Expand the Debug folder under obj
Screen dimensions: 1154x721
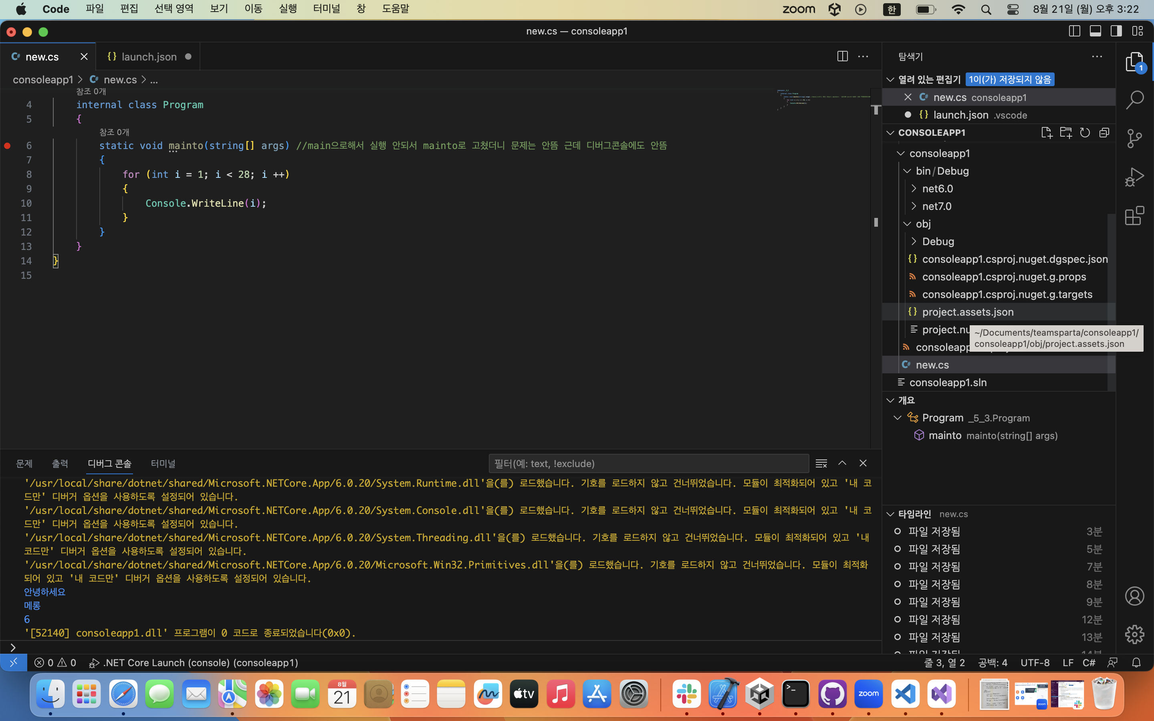(x=914, y=242)
